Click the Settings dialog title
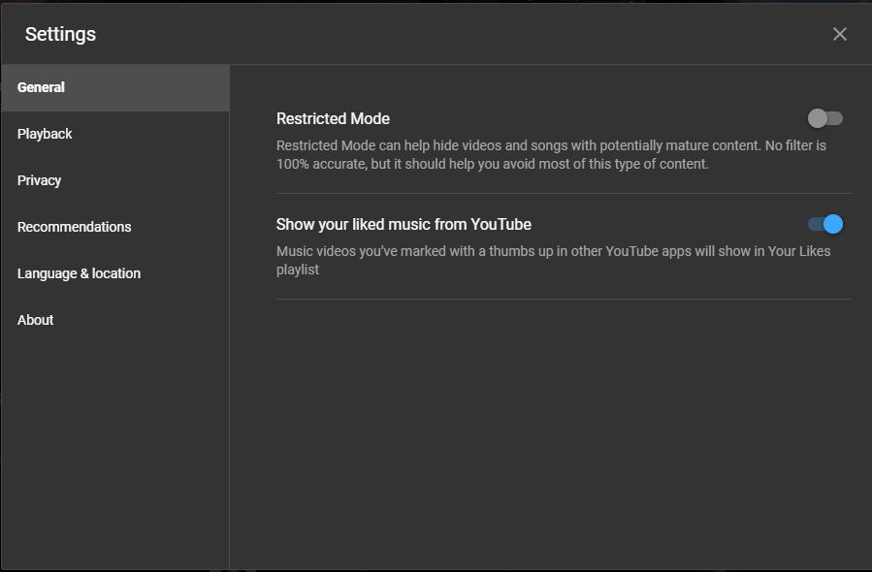872x572 pixels. (x=59, y=33)
